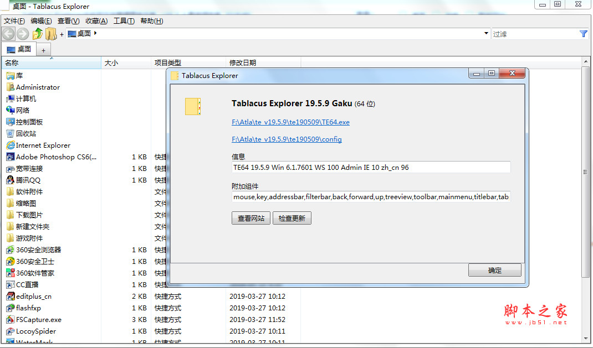This screenshot has width=593, height=348.
Task: Select the 网络 network icon
Action: (11, 110)
